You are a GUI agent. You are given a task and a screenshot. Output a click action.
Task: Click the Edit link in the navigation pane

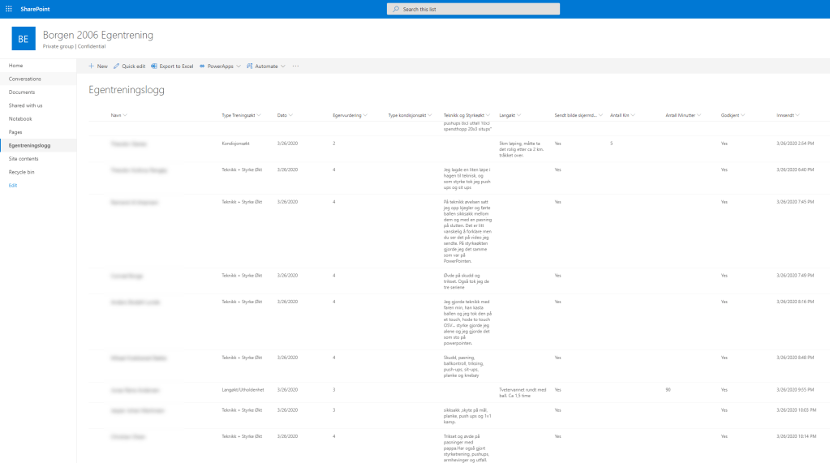point(13,186)
